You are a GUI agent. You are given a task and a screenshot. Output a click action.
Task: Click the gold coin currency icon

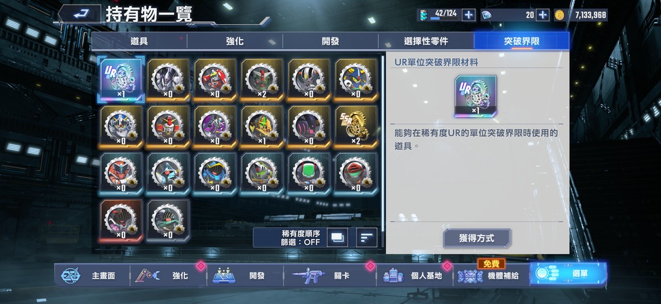(x=559, y=15)
